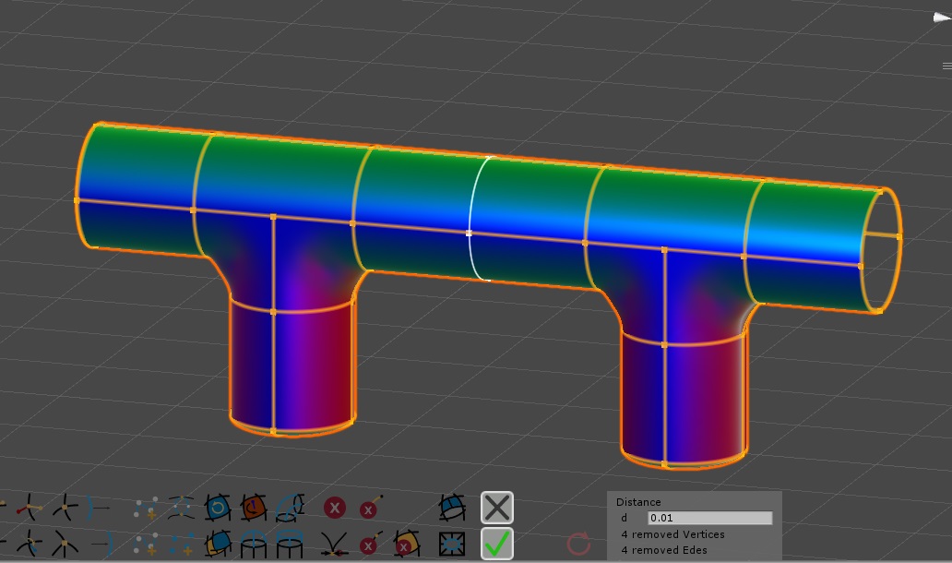
Task: Cancel the operation with the X button
Action: (x=496, y=508)
